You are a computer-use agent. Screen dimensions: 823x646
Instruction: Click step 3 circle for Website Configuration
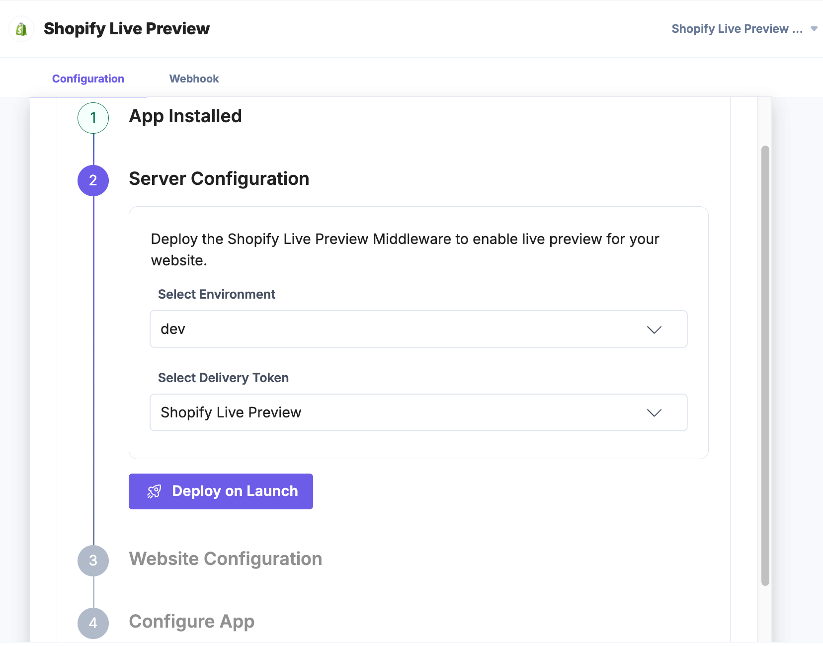click(x=93, y=561)
